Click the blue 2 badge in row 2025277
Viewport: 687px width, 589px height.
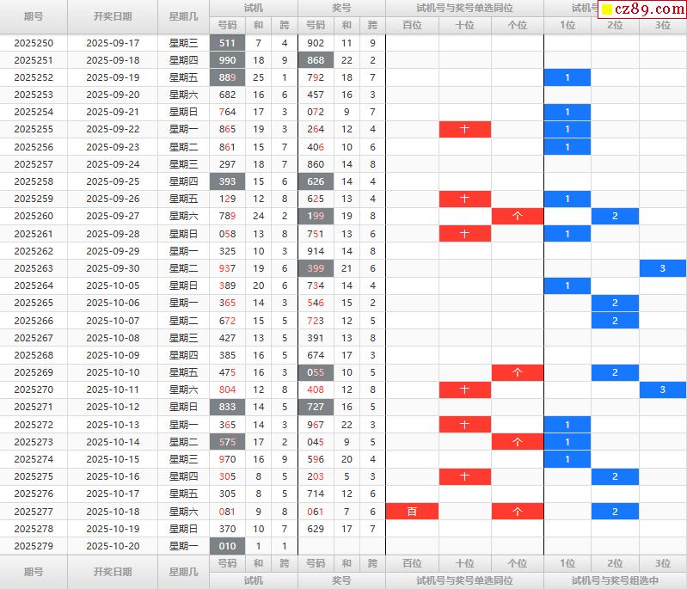tap(615, 512)
